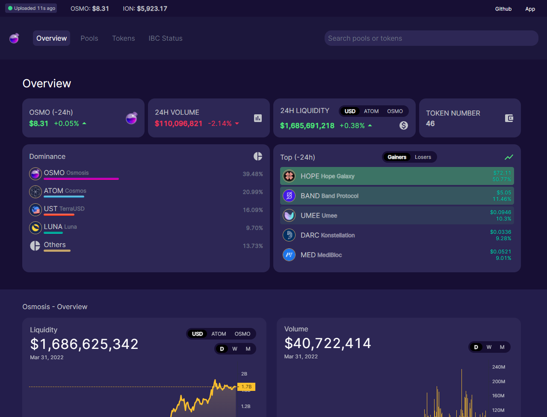
Task: Open the App link in the top bar
Action: coord(530,9)
